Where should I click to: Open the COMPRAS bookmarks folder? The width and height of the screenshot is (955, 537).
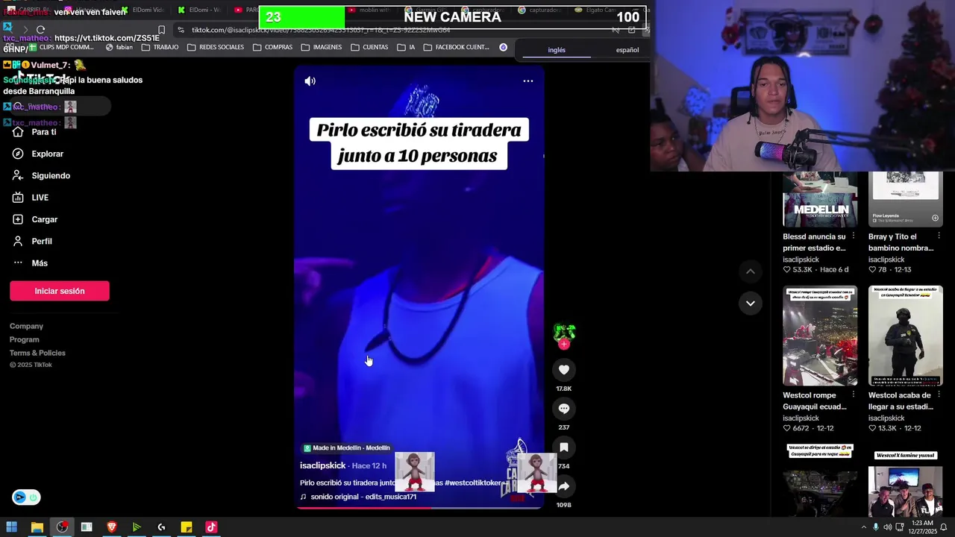[x=272, y=47]
